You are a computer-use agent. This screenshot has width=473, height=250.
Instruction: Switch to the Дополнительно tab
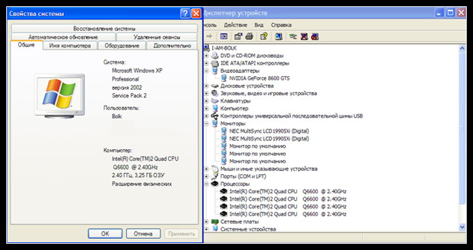click(173, 46)
